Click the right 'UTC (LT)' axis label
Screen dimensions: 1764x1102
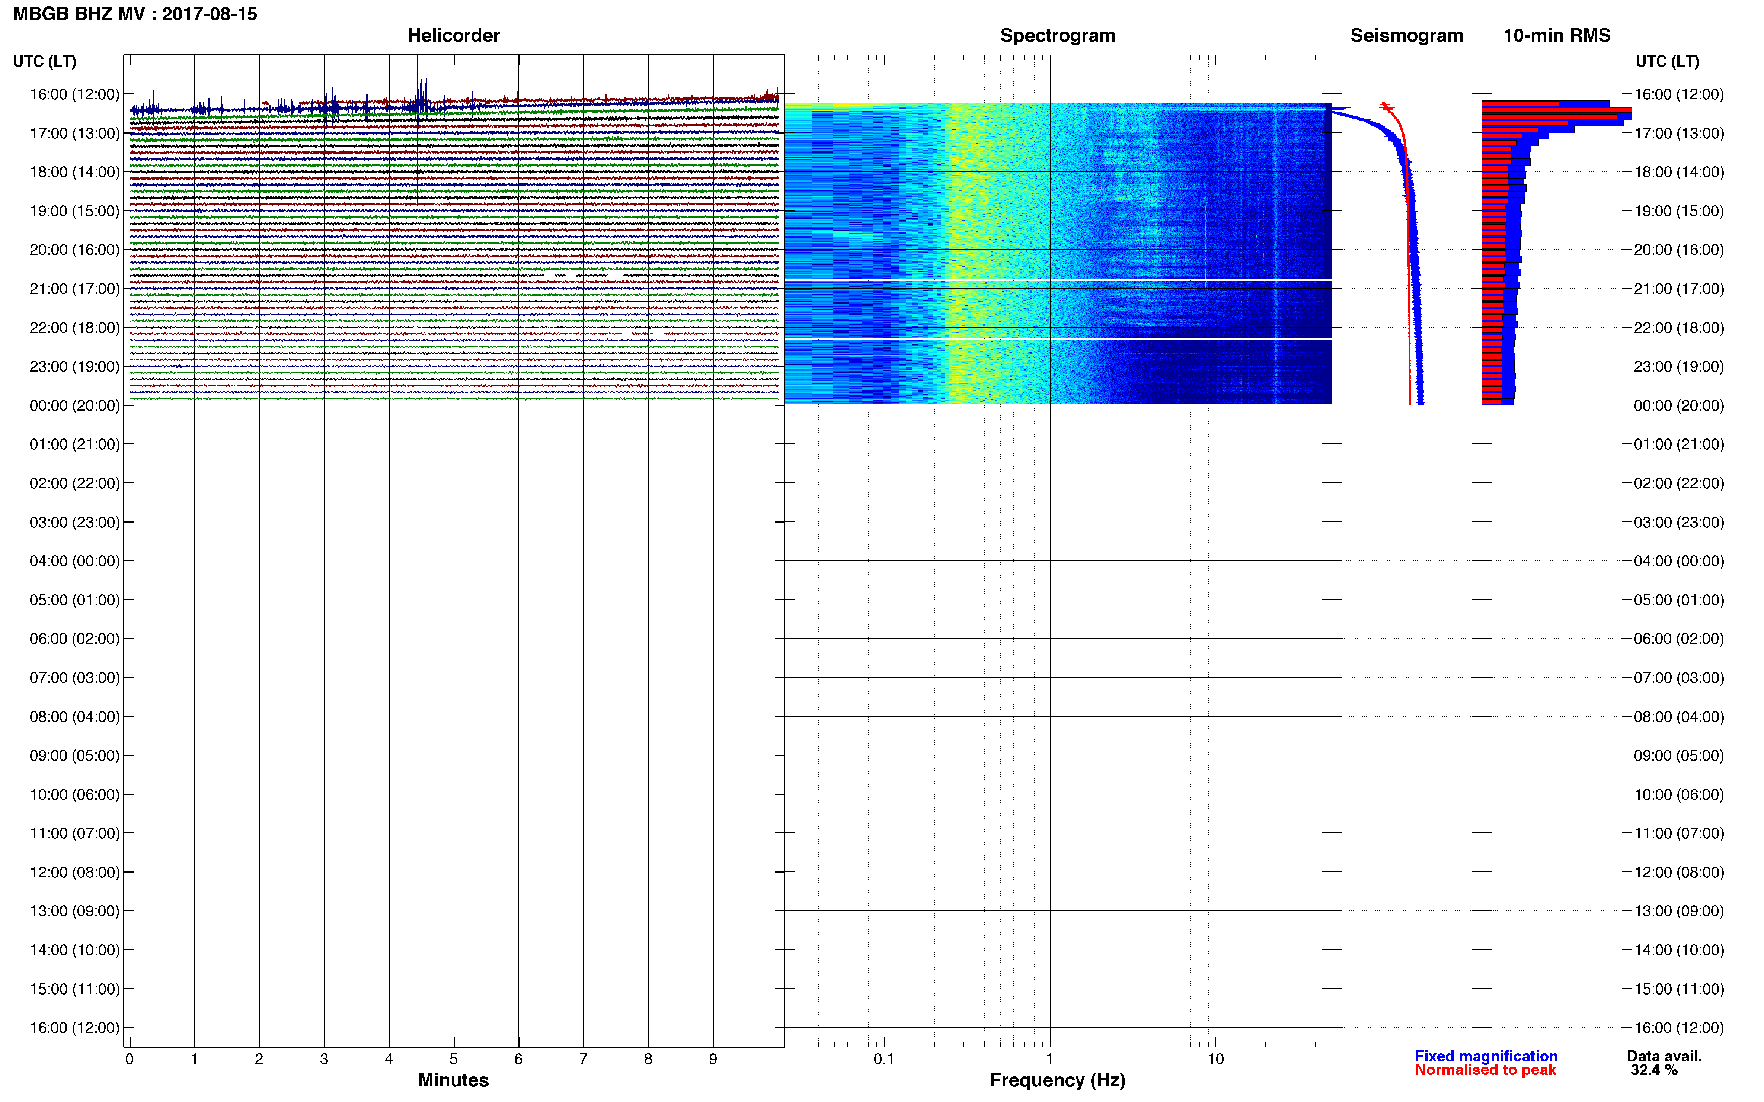tap(1667, 61)
